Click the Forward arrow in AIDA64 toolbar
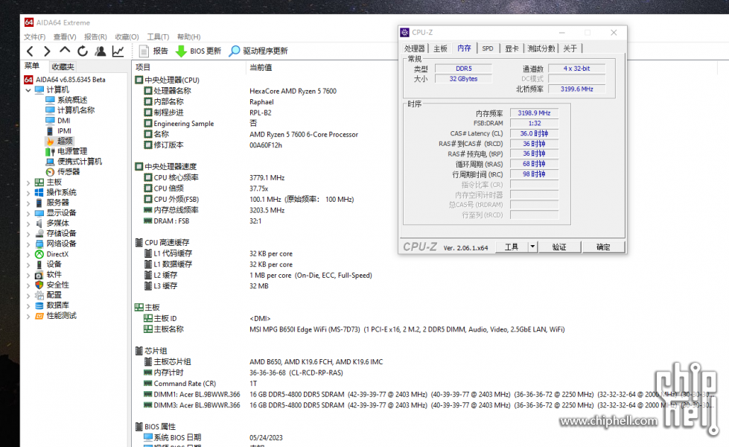The height and width of the screenshot is (447, 729). (47, 51)
